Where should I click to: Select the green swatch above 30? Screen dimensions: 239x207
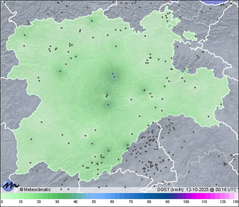[57, 196]
